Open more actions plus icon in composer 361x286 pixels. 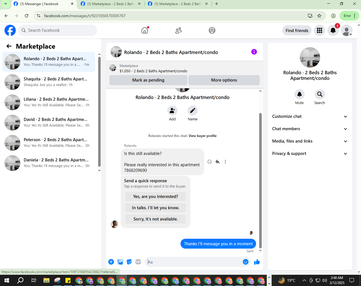coord(111,262)
